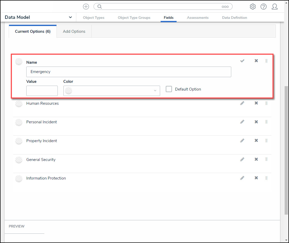Delete the Personal Incident option
This screenshot has width=289, height=243.
click(x=256, y=122)
